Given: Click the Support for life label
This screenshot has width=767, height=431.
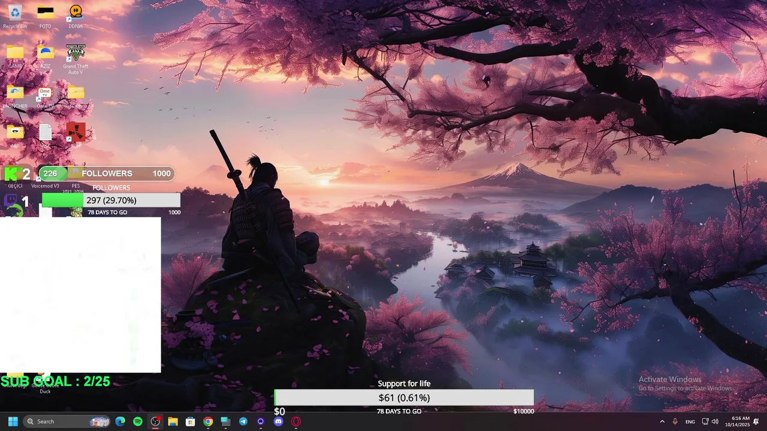Looking at the screenshot, I should click(x=404, y=384).
